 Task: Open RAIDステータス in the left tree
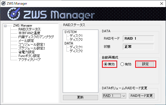point(29,29)
